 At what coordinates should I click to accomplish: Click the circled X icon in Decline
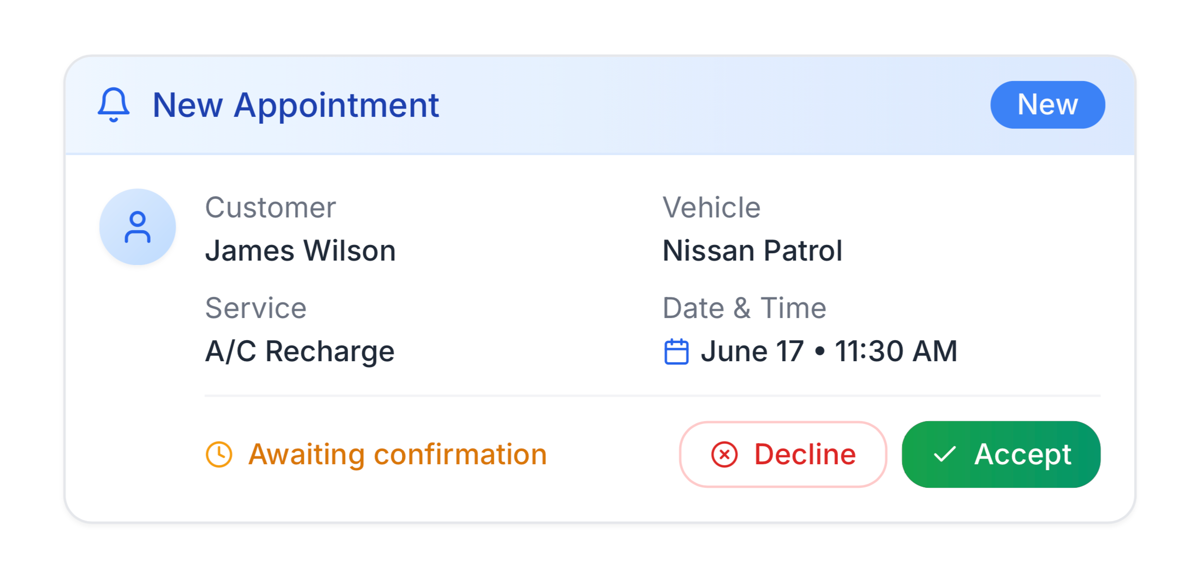point(724,454)
